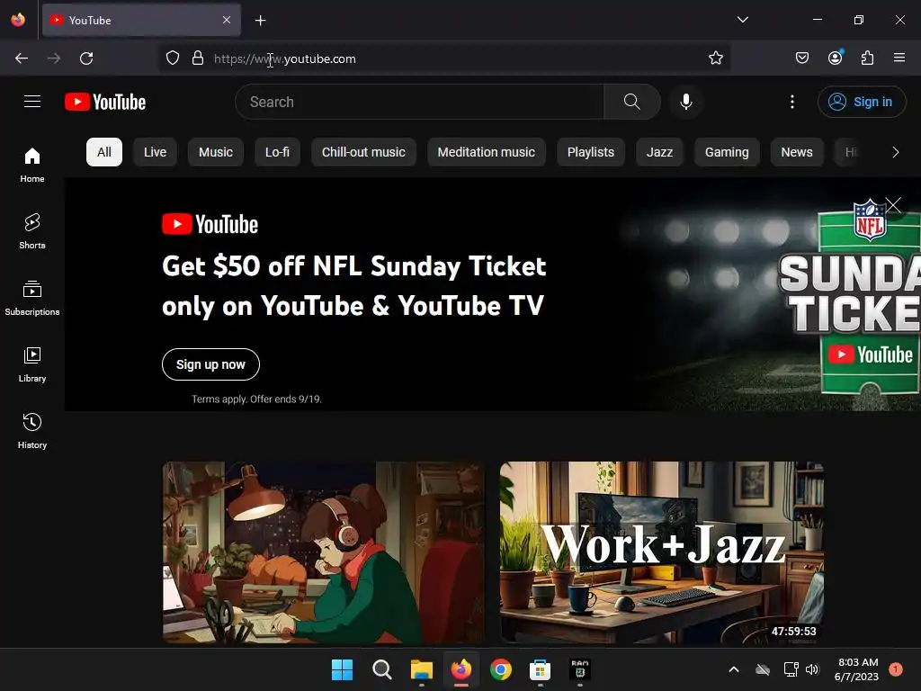
Task: Show hidden icons in system tray
Action: 734,669
